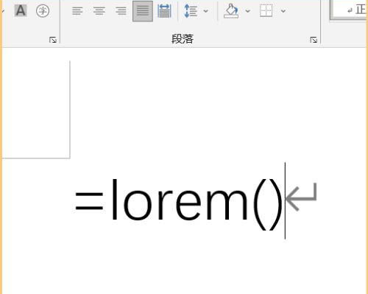Viewport: 368px width, 294px height.
Task: Open line spacing dropdown arrow
Action: pyautogui.click(x=206, y=11)
